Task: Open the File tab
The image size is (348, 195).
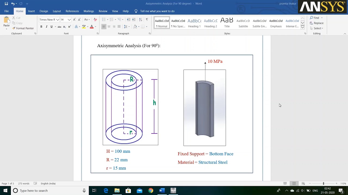Action: (x=7, y=11)
